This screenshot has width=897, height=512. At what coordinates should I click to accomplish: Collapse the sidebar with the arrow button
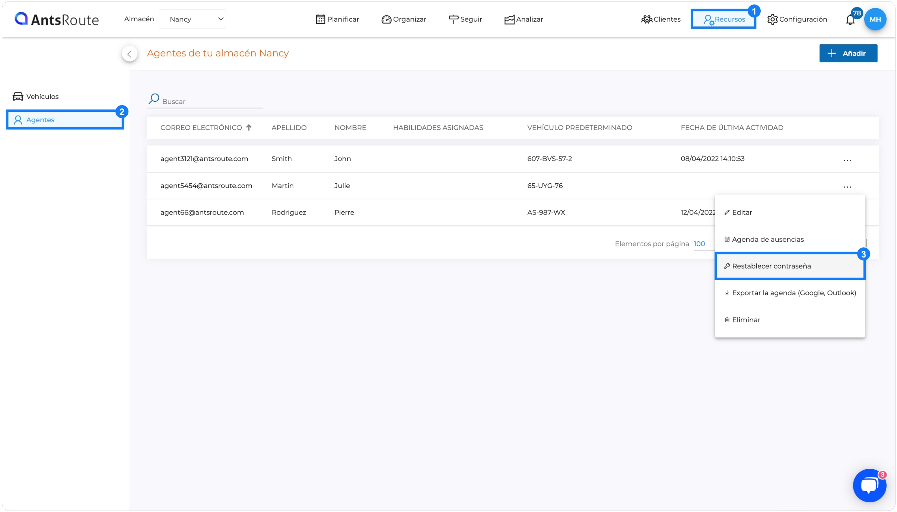tap(129, 54)
